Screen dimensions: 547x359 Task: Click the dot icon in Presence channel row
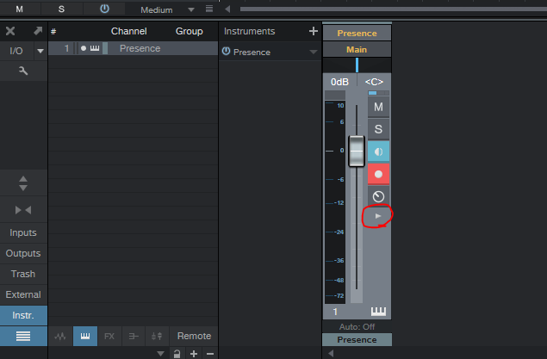point(84,48)
